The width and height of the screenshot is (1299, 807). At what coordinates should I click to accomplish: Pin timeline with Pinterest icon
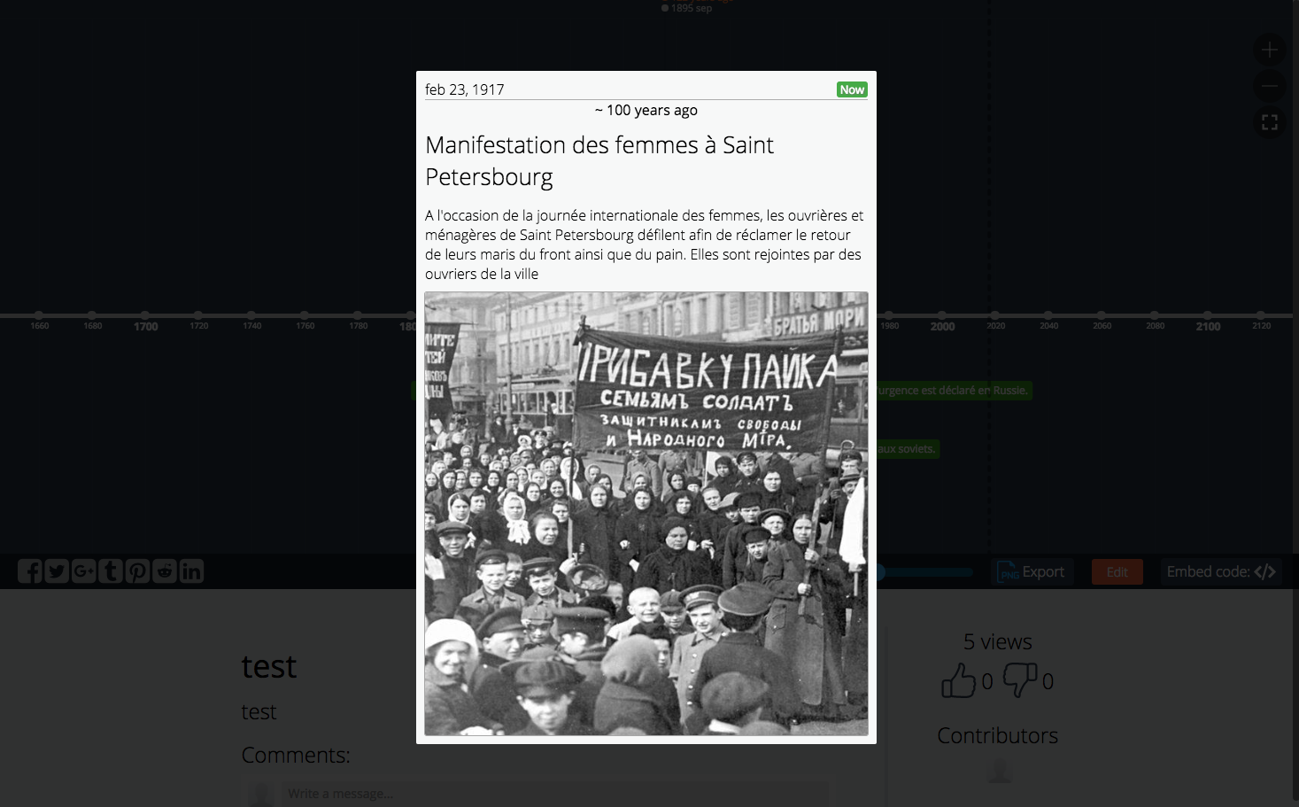137,571
